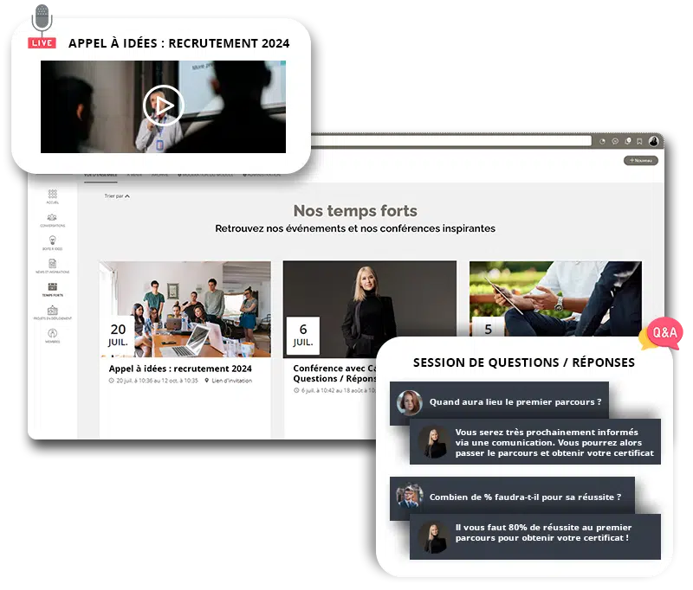Viewport: 693px width, 590px height.
Task: Click the bookmark icon in top bar
Action: tap(639, 141)
